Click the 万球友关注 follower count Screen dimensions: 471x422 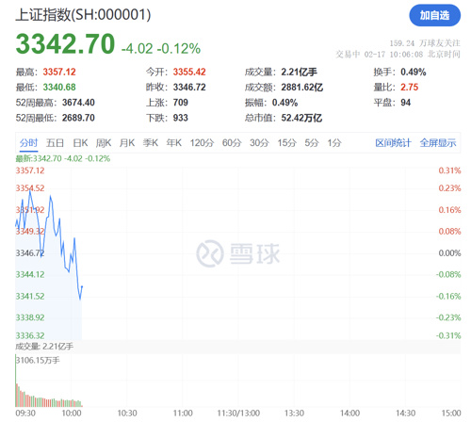pos(425,43)
